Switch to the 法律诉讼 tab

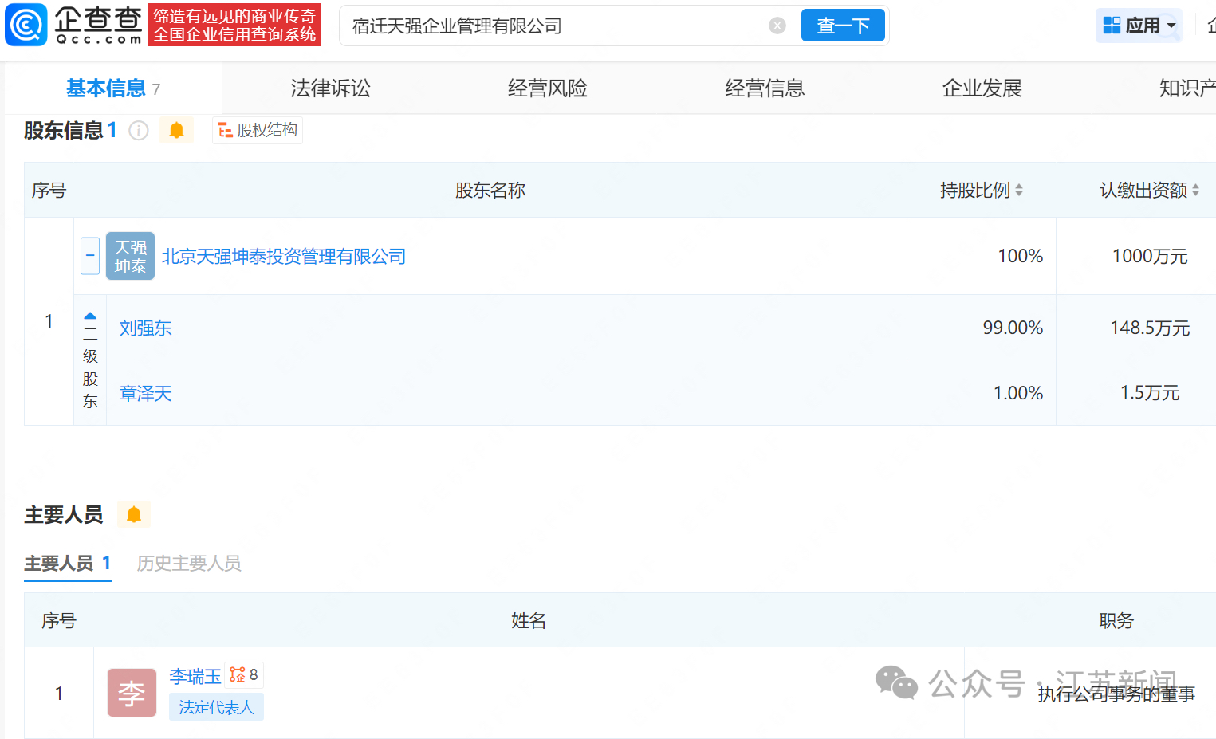tap(330, 88)
